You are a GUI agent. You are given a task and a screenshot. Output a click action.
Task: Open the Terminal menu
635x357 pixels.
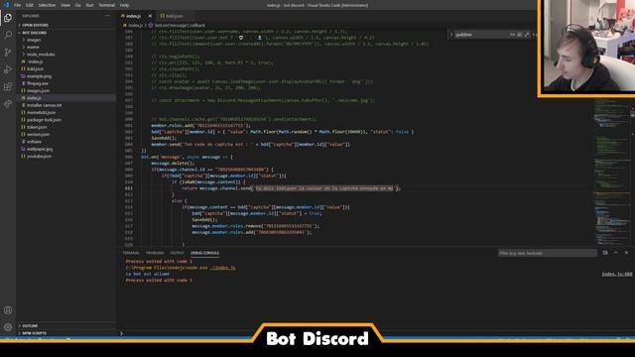[107, 5]
